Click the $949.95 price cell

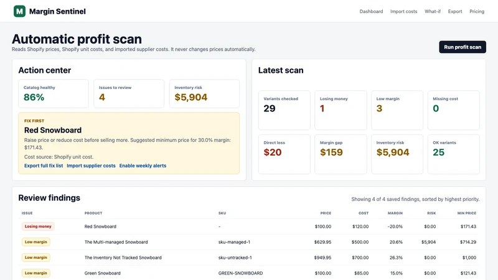pos(322,258)
